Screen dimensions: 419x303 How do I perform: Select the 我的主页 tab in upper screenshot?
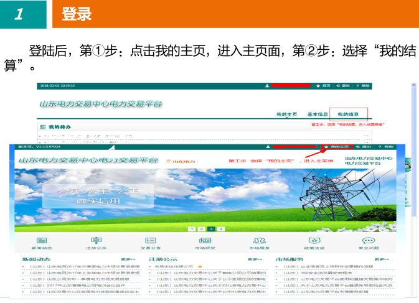[286, 114]
